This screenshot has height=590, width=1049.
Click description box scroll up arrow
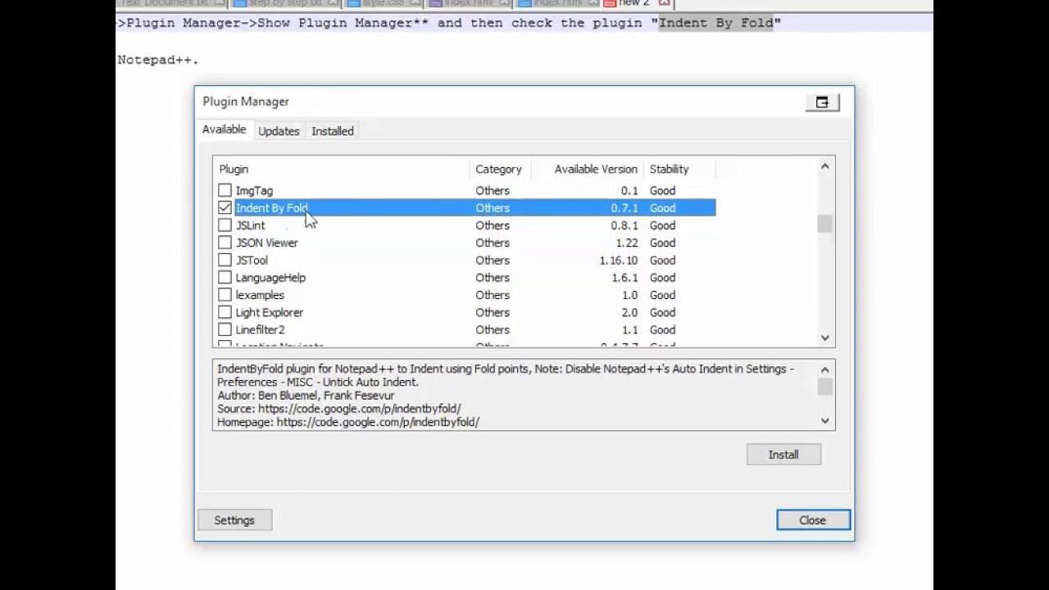(x=825, y=370)
